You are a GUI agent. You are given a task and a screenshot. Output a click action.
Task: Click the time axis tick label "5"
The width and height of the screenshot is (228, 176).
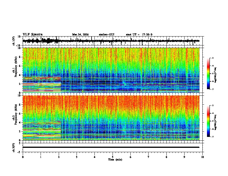pos(113,157)
